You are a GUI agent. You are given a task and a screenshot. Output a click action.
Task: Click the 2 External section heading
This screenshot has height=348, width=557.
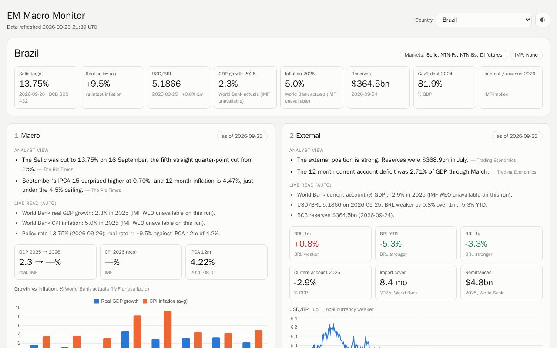pyautogui.click(x=305, y=136)
